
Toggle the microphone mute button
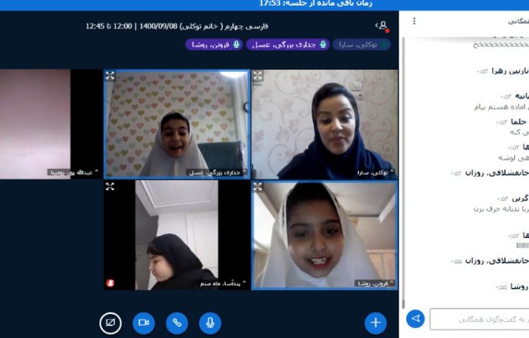point(209,323)
